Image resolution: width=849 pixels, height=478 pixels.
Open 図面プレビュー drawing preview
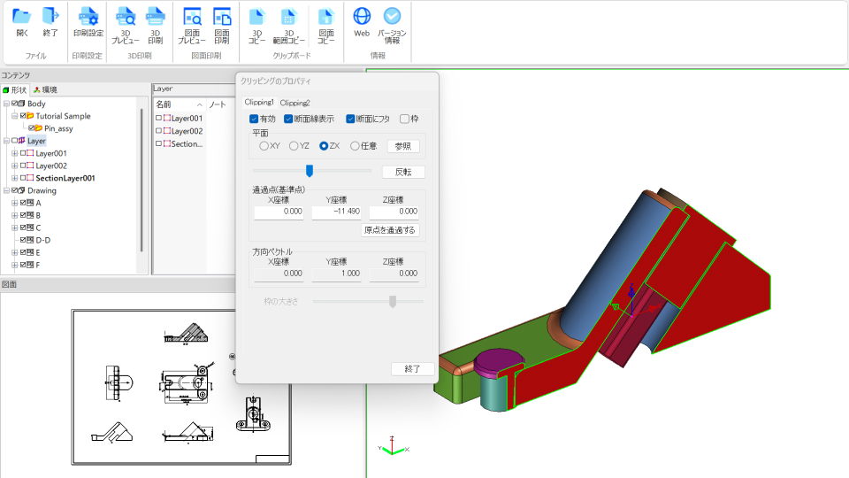[x=191, y=21]
